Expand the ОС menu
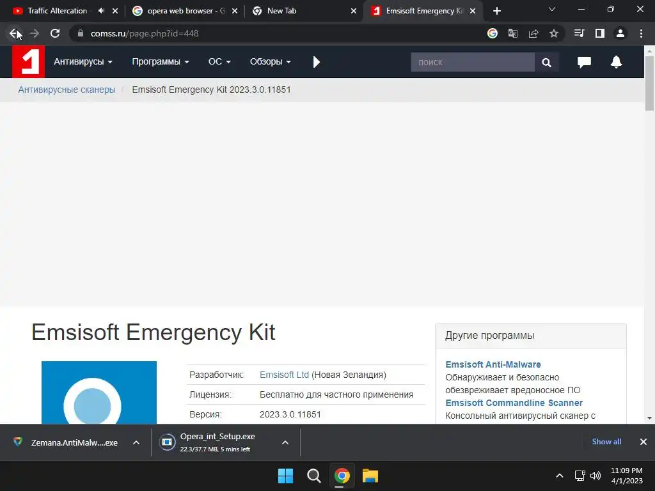The height and width of the screenshot is (491, 655). (x=219, y=62)
